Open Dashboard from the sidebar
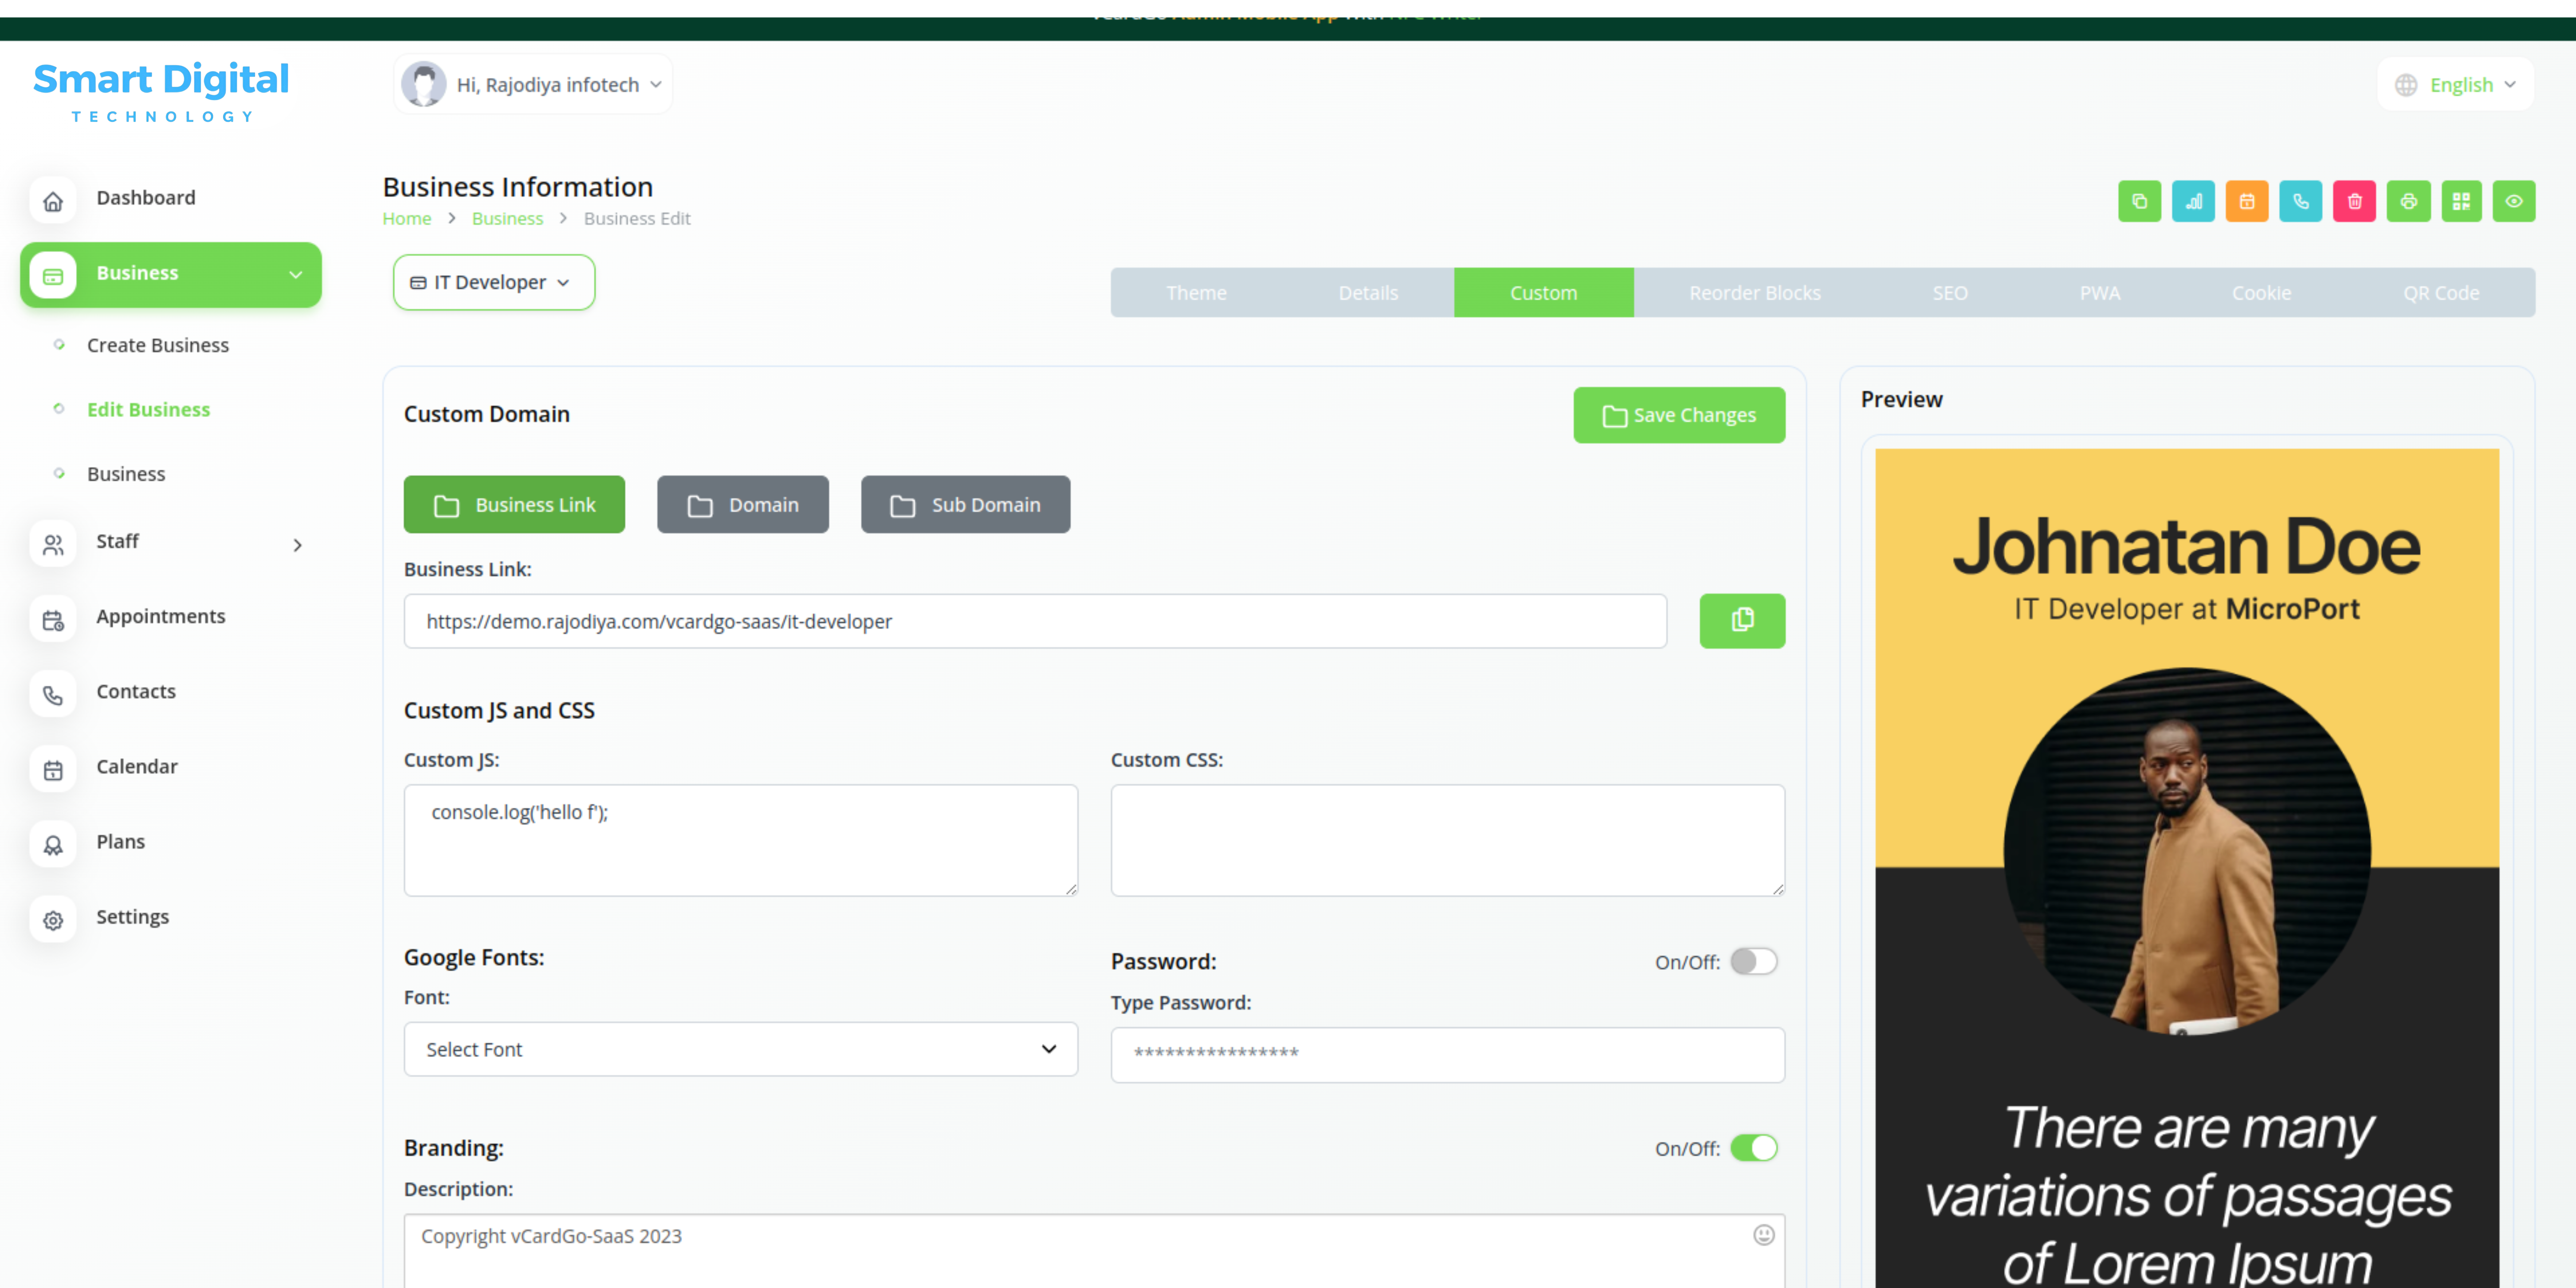 146,198
